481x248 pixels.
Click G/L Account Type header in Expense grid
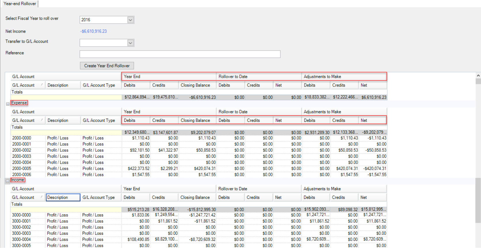101,120
